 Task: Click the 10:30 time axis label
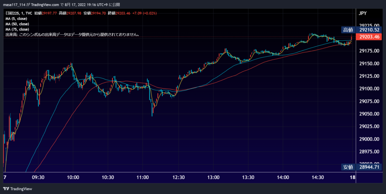[x=108, y=177]
